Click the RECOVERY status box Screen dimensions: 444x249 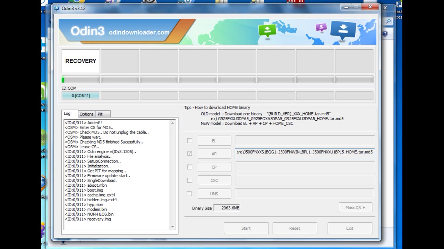click(x=81, y=61)
